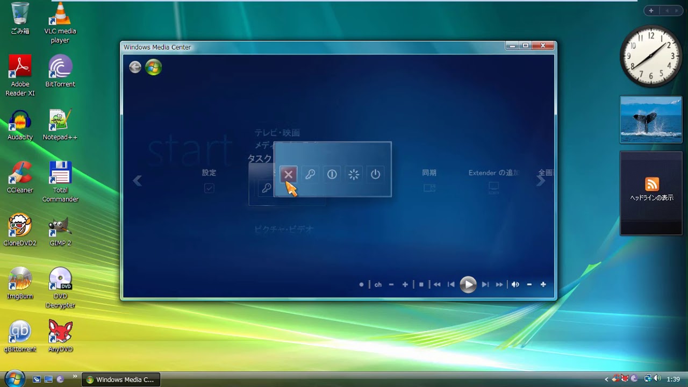Open DVD Decrypter desktop shortcut
The width and height of the screenshot is (688, 387).
[x=60, y=288]
